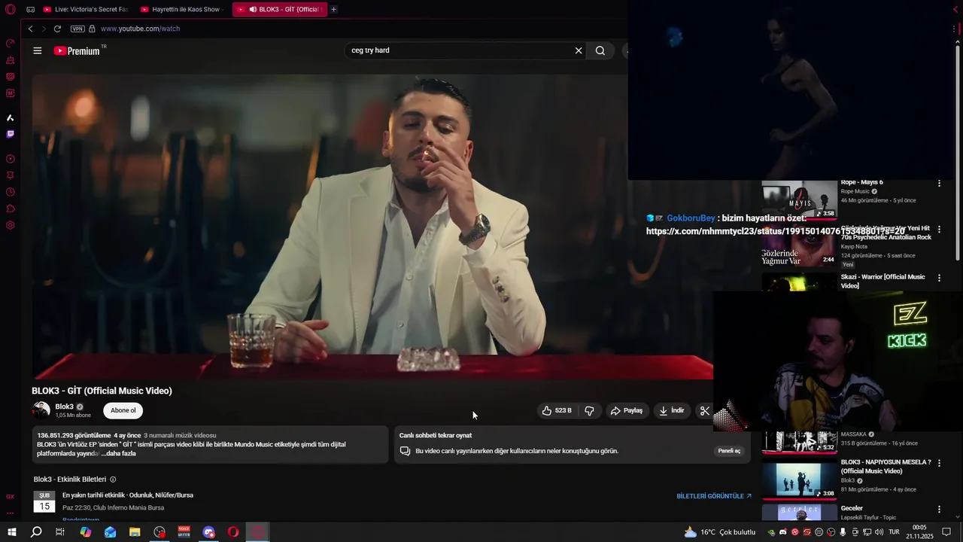Select the 'BLOK3 - GİT' active tab
This screenshot has height=542, width=963.
pos(280,10)
